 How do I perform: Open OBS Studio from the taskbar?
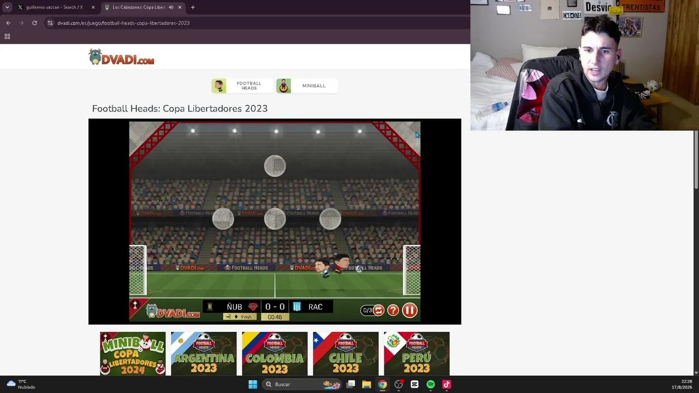coord(399,384)
